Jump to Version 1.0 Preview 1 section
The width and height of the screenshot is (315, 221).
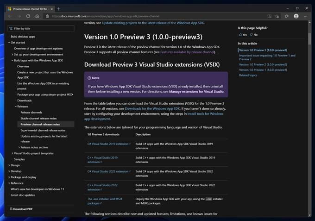(263, 70)
